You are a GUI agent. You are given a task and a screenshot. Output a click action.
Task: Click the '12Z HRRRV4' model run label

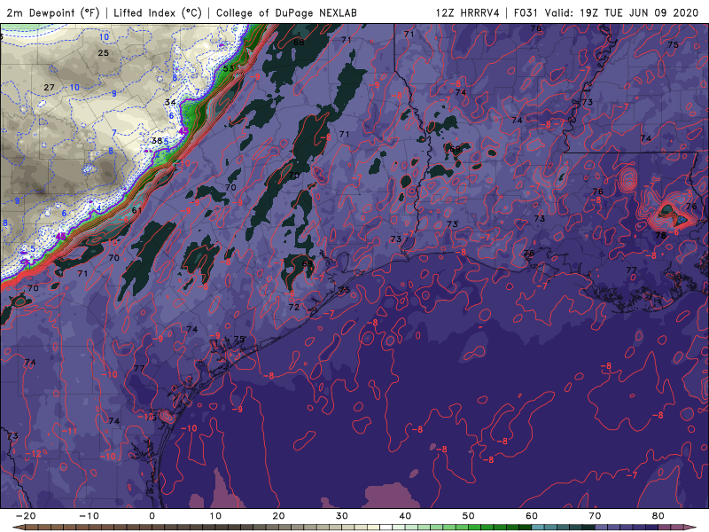(x=468, y=12)
